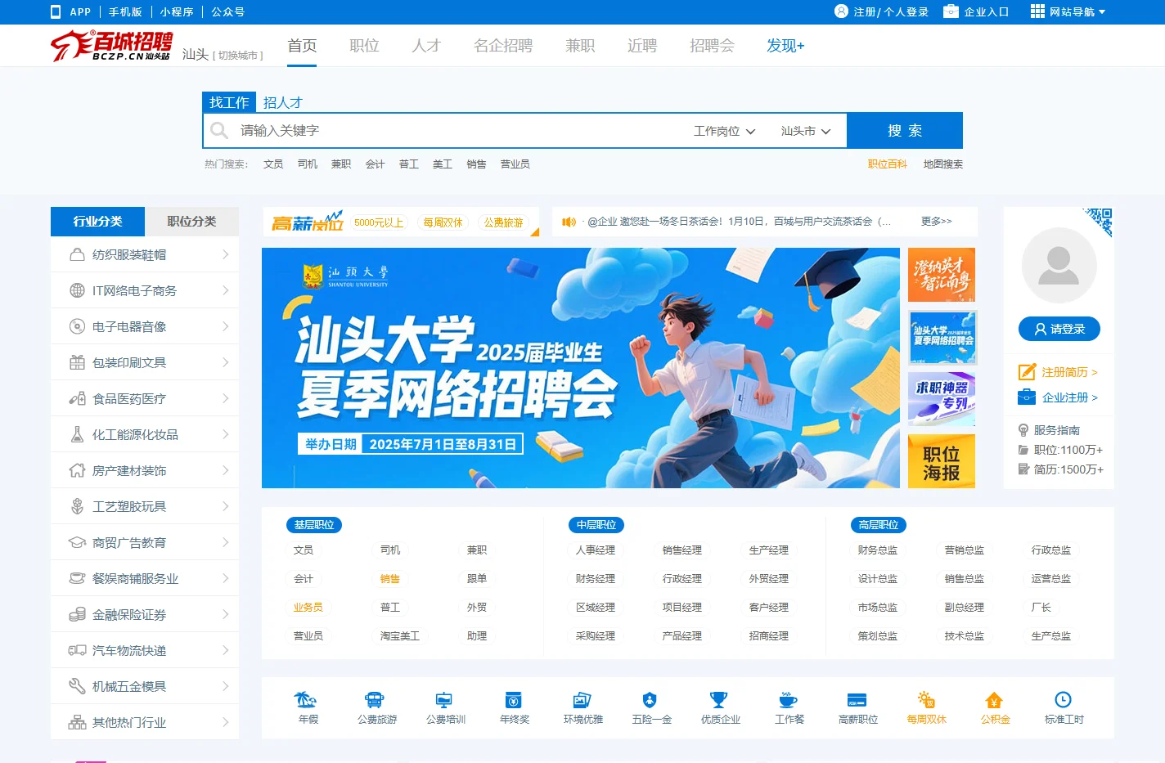Click the 请登录 login button
Image resolution: width=1165 pixels, height=763 pixels.
click(1059, 329)
